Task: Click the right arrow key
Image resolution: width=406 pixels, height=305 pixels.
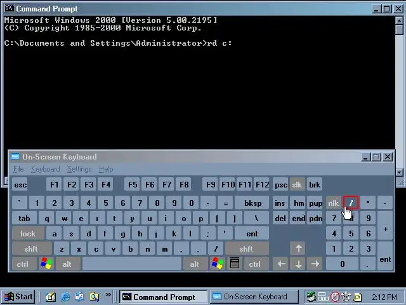Action: click(315, 264)
